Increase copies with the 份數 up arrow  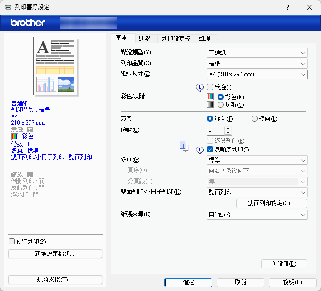[228, 128]
